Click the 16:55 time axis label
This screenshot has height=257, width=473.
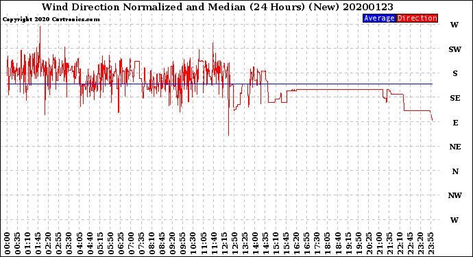pos(306,243)
